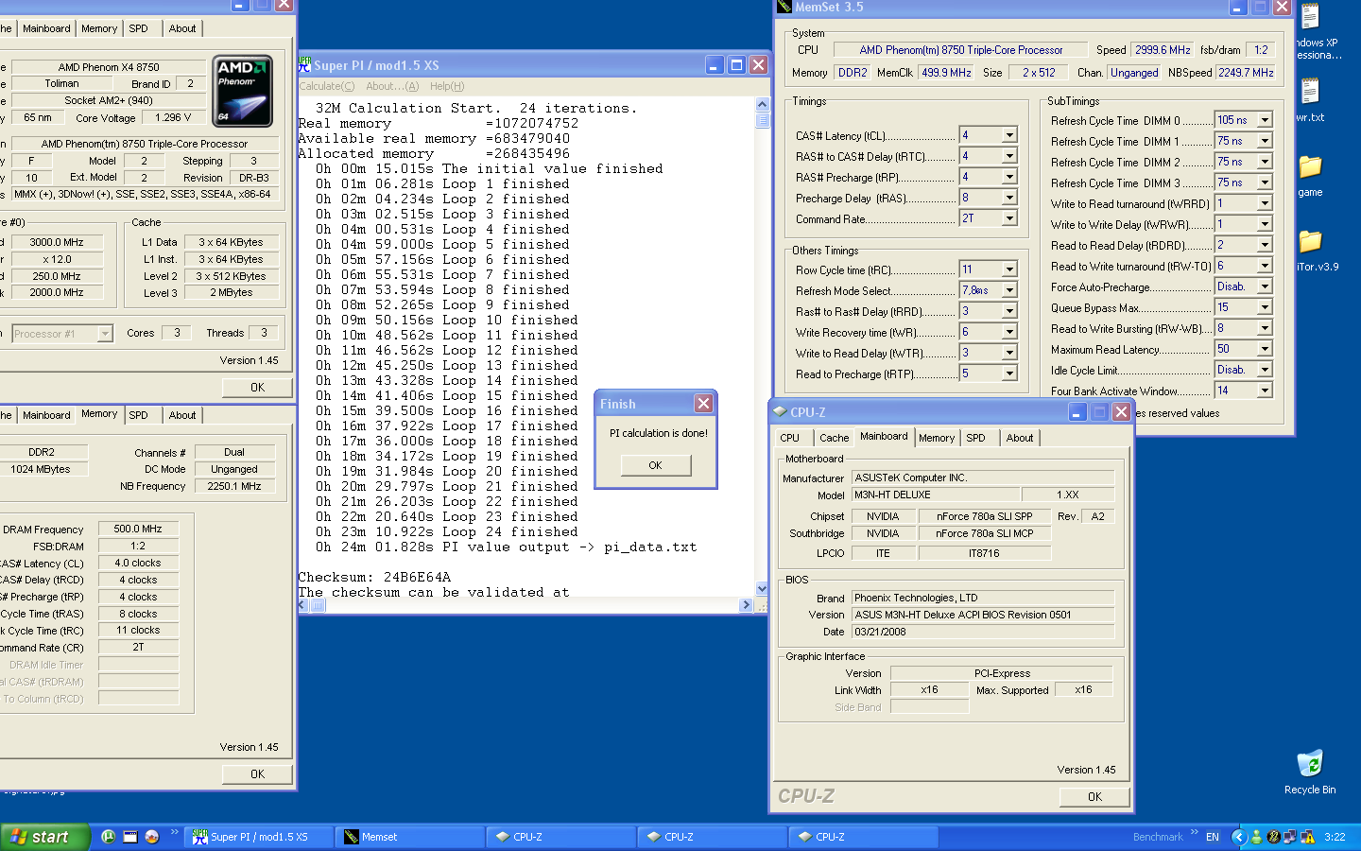The image size is (1361, 851).
Task: Show more Benchmark toolbar items chevron
Action: [x=1194, y=832]
